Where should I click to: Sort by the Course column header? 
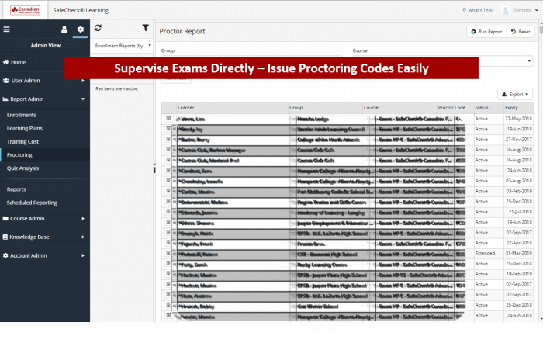pos(399,108)
